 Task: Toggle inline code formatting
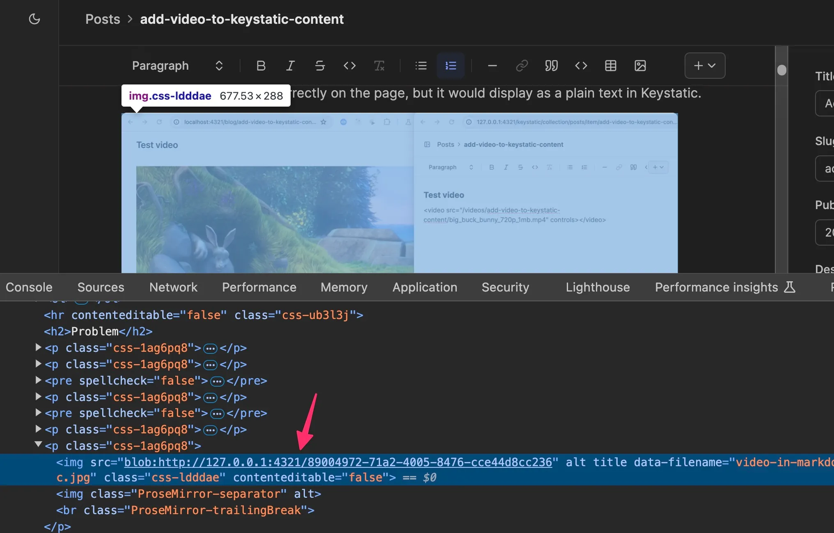click(x=349, y=66)
